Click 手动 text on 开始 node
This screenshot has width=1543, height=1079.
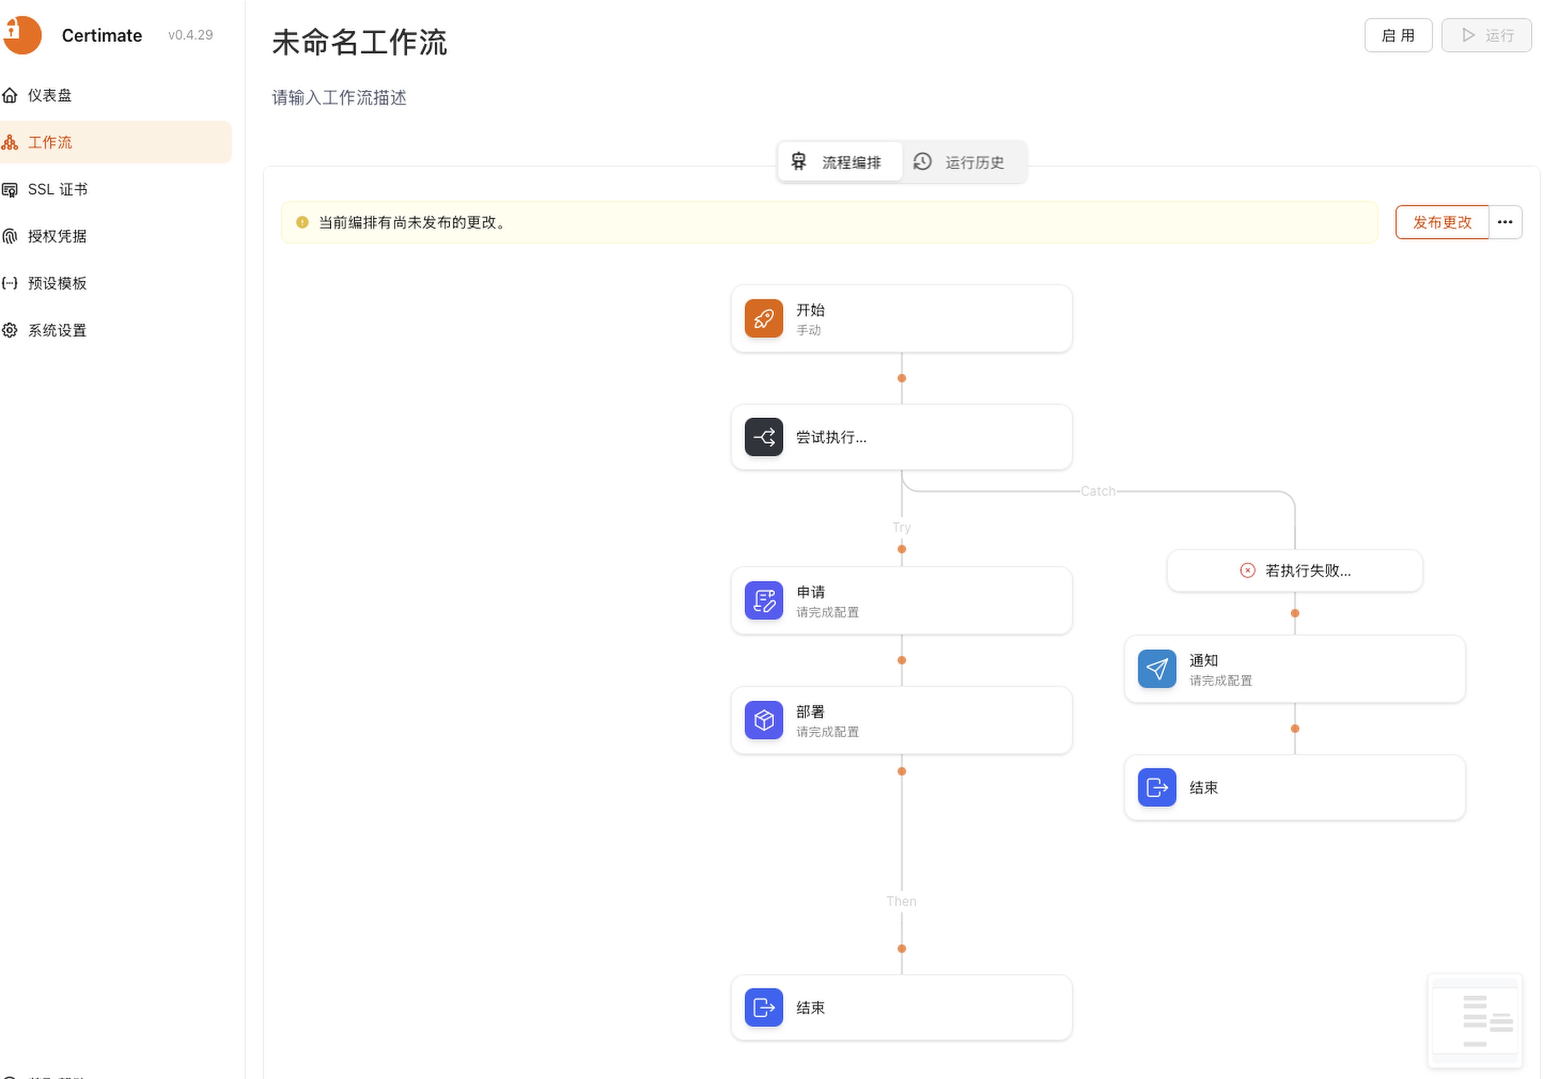click(x=808, y=330)
